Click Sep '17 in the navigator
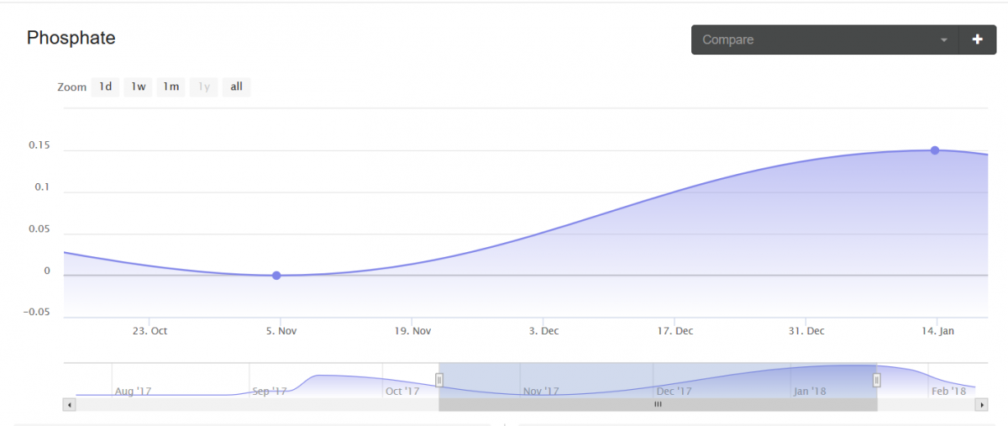This screenshot has width=1008, height=426. (270, 391)
